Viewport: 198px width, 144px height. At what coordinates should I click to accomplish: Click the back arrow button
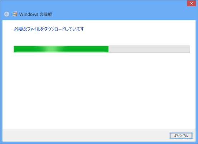point(6,14)
